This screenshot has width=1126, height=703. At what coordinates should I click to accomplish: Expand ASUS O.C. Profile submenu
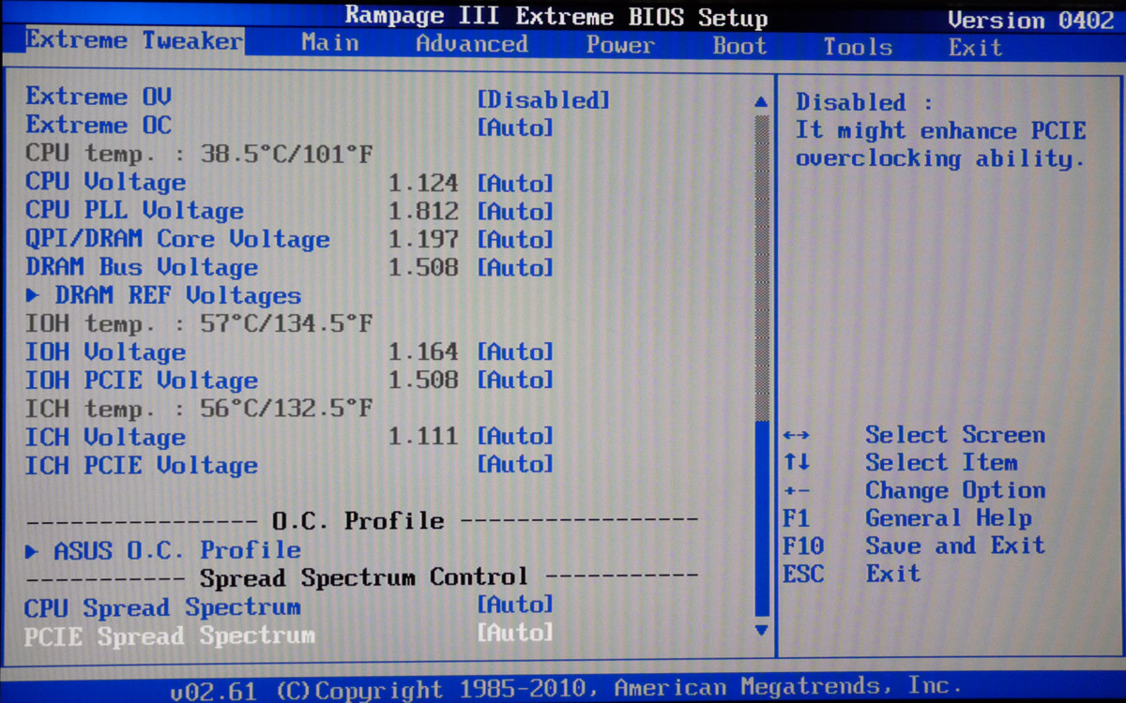[163, 550]
